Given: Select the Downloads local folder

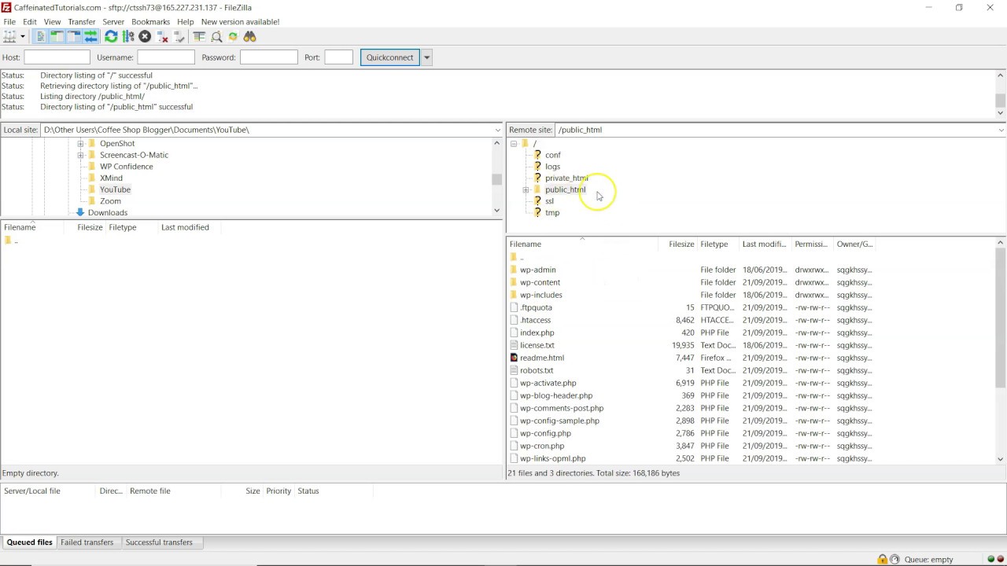Looking at the screenshot, I should (108, 212).
